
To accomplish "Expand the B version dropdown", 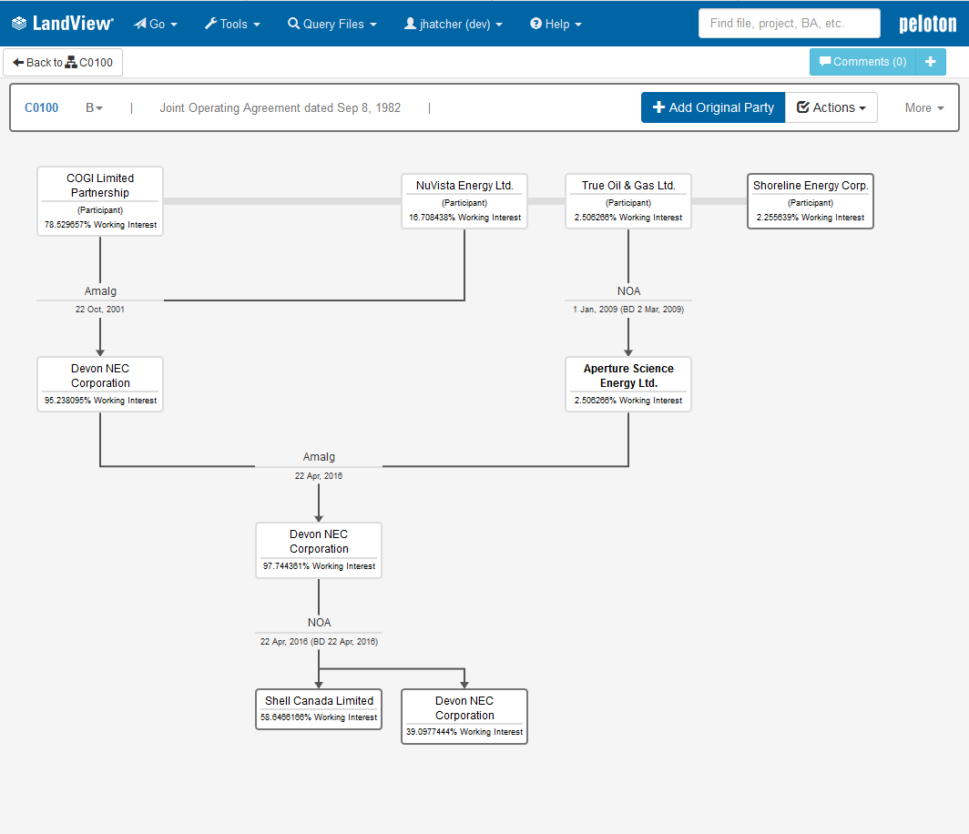I will pos(94,107).
